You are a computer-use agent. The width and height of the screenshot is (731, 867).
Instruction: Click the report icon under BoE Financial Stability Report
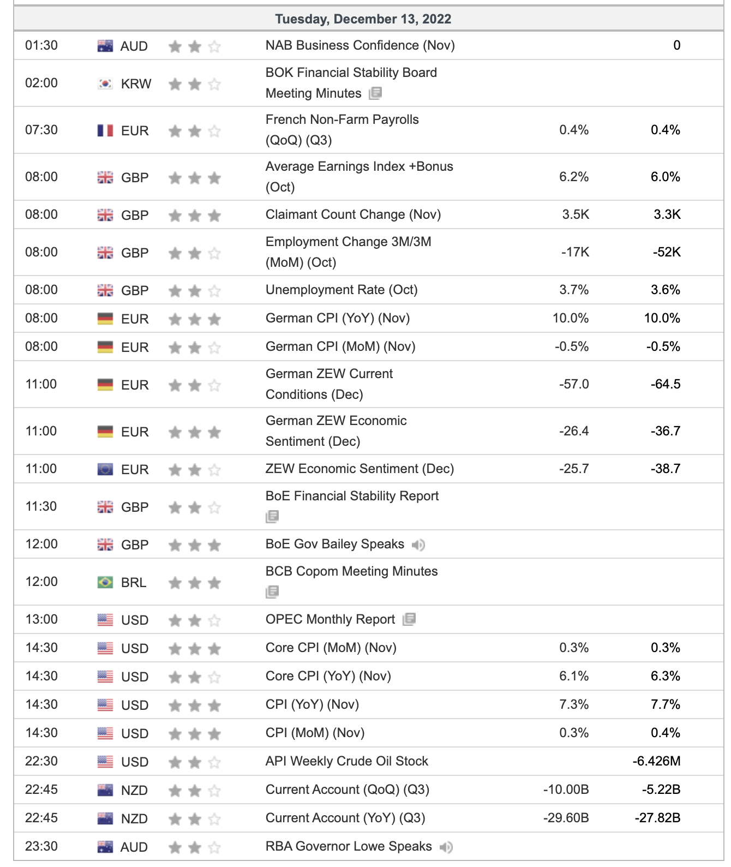pos(272,516)
